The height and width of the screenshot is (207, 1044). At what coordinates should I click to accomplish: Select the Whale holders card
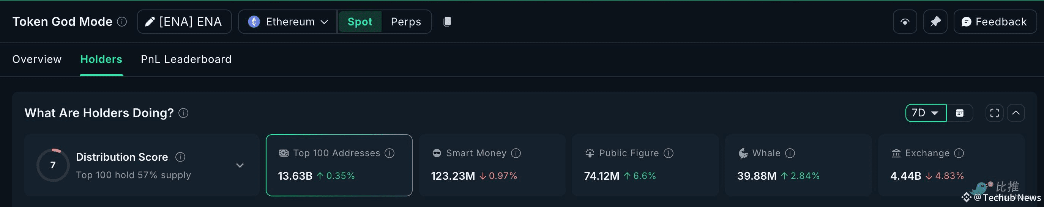pyautogui.click(x=798, y=165)
